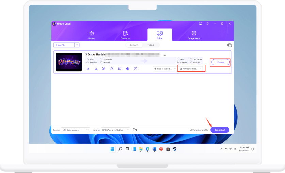Enable Merge into one file checkbox
The image size is (285, 173).
click(190, 130)
